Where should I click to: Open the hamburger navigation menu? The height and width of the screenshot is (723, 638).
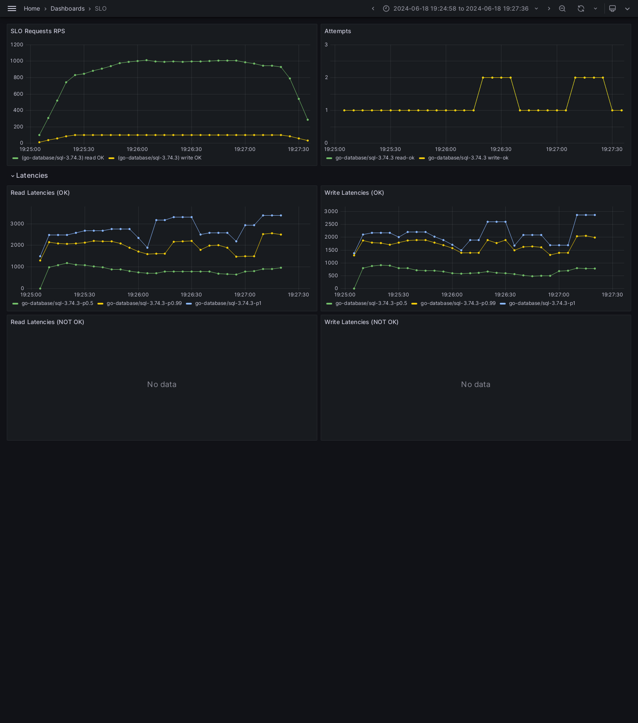[x=12, y=9]
